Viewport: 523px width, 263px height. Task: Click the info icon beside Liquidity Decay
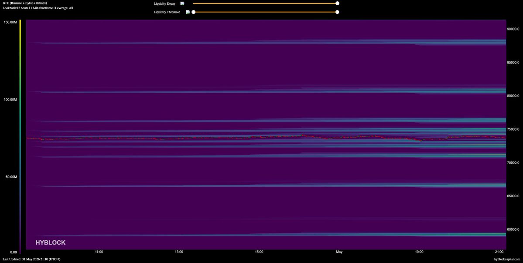tap(182, 3)
